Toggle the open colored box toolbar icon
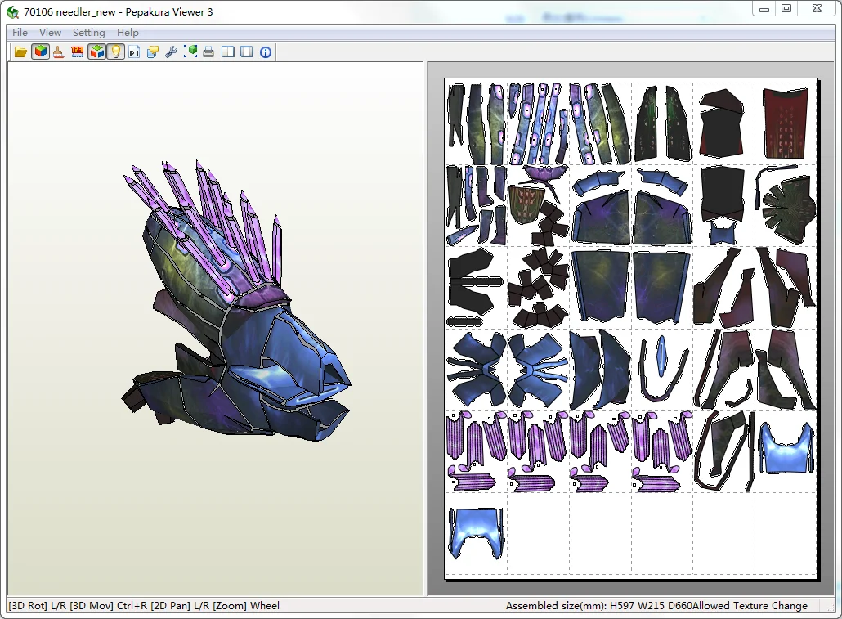Image resolution: width=842 pixels, height=619 pixels. tap(96, 52)
